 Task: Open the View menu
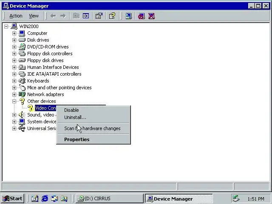tap(34, 16)
